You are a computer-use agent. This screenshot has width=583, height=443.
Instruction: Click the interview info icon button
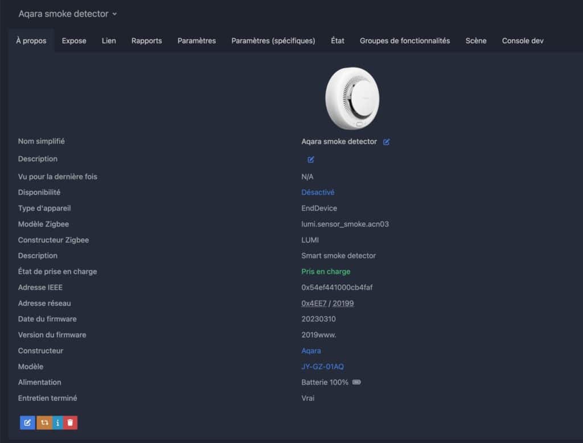point(58,423)
